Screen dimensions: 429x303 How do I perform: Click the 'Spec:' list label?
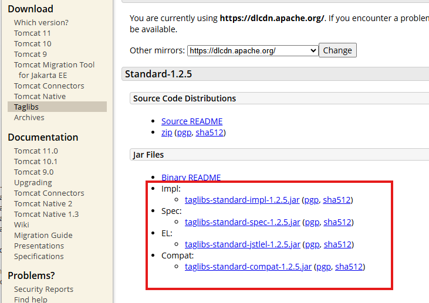(x=171, y=211)
